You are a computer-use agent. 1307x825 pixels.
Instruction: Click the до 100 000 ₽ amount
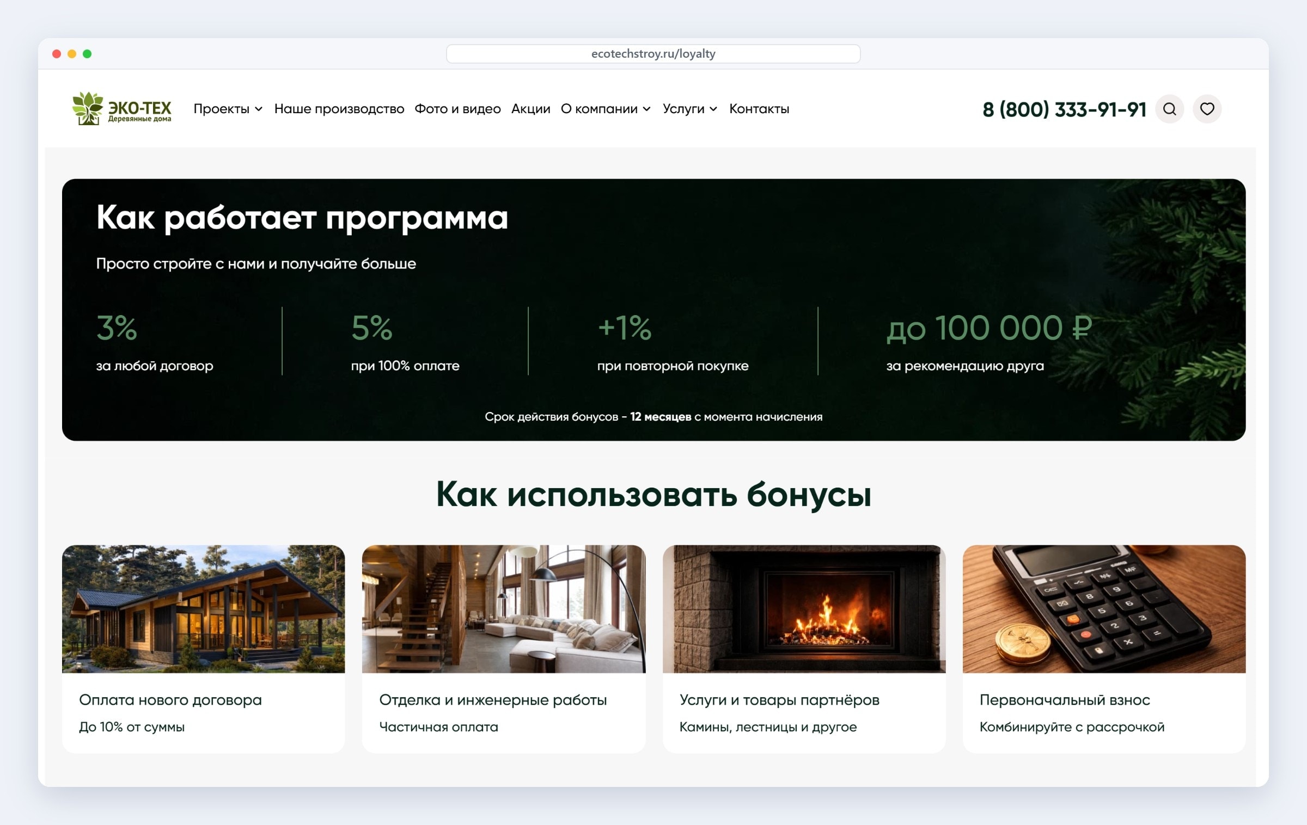pyautogui.click(x=990, y=328)
